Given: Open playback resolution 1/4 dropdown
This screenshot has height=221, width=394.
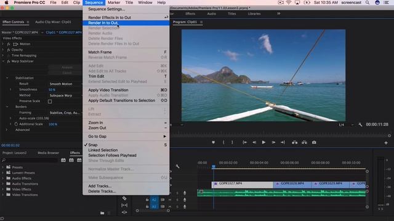Looking at the screenshot, I should click(x=345, y=125).
